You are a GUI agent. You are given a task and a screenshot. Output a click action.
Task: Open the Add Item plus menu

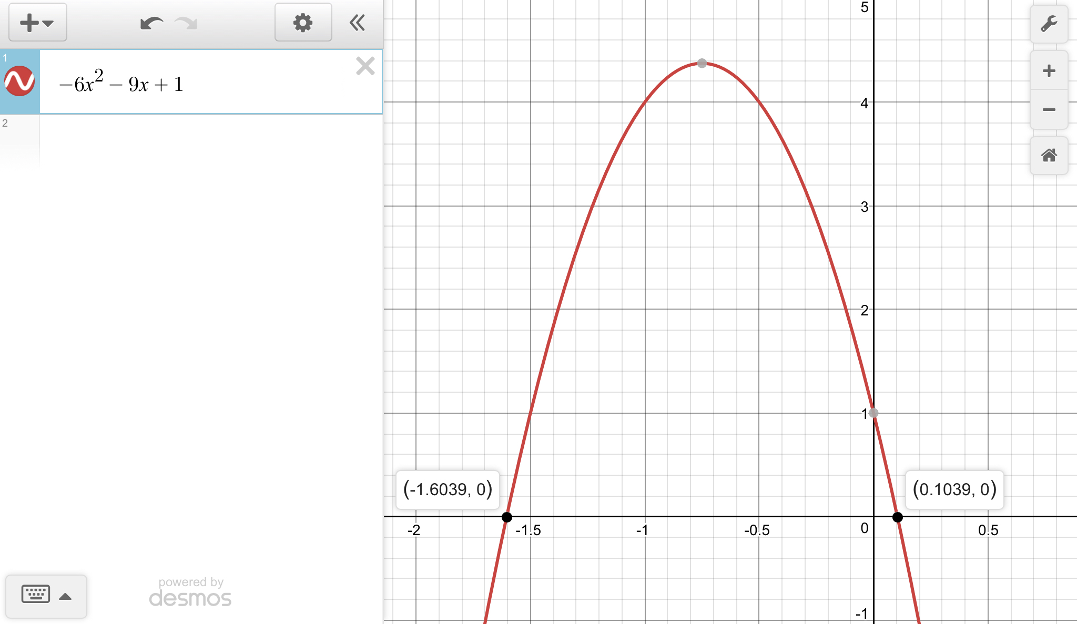pyautogui.click(x=37, y=23)
